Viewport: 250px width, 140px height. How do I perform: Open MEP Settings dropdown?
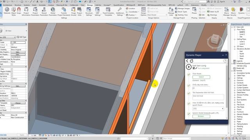point(97,11)
